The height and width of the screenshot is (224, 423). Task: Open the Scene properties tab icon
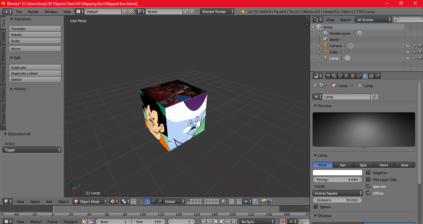(340, 76)
